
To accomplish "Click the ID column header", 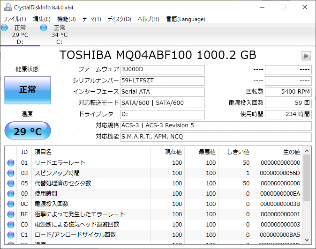I will click(24, 152).
